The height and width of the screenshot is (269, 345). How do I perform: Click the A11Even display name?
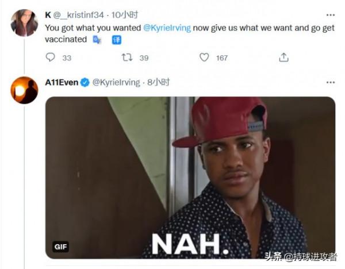click(62, 82)
